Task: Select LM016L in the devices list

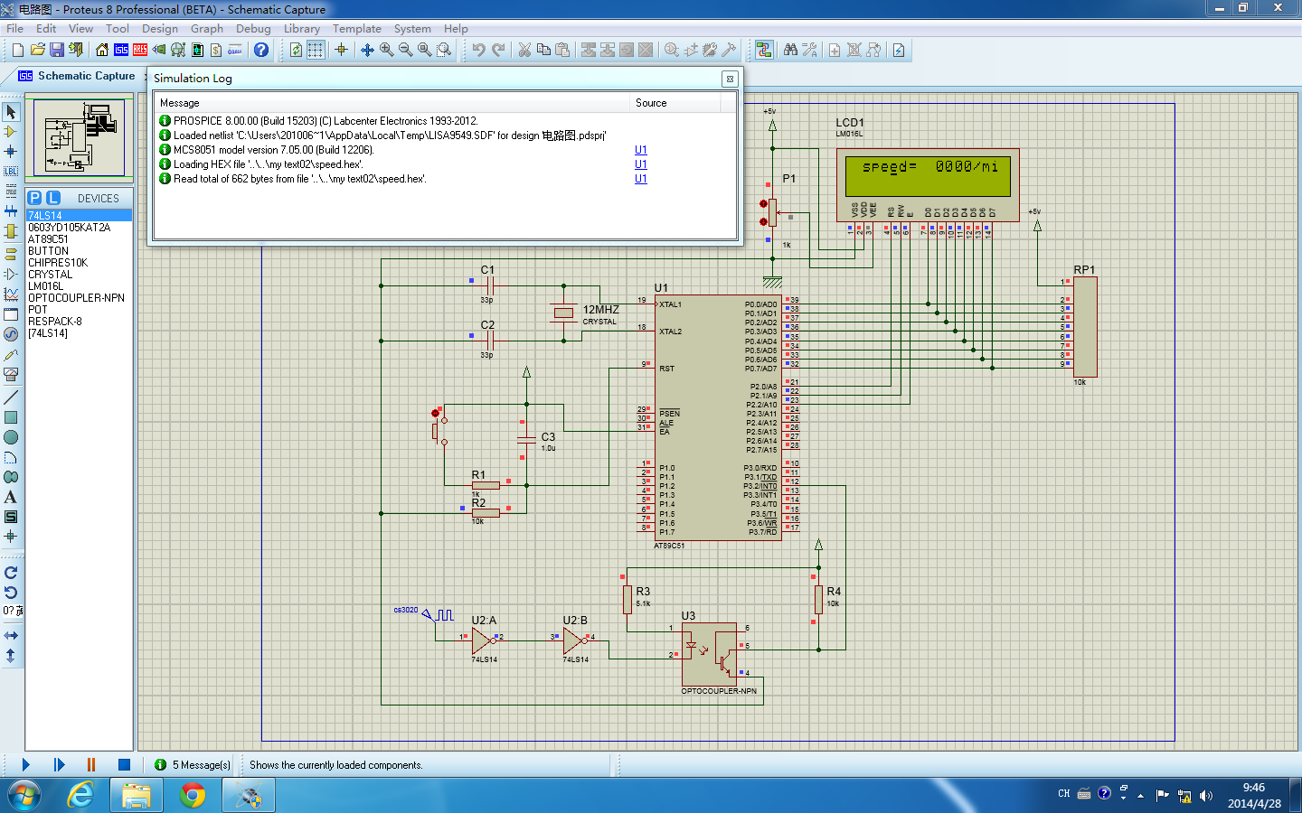Action: point(45,286)
